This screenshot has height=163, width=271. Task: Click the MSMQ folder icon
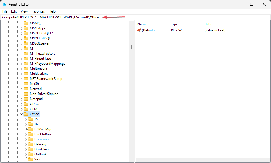pos(26,23)
